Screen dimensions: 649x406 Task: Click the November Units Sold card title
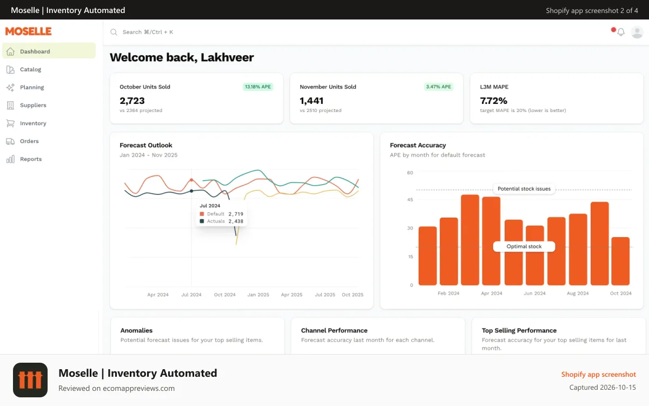tap(328, 87)
